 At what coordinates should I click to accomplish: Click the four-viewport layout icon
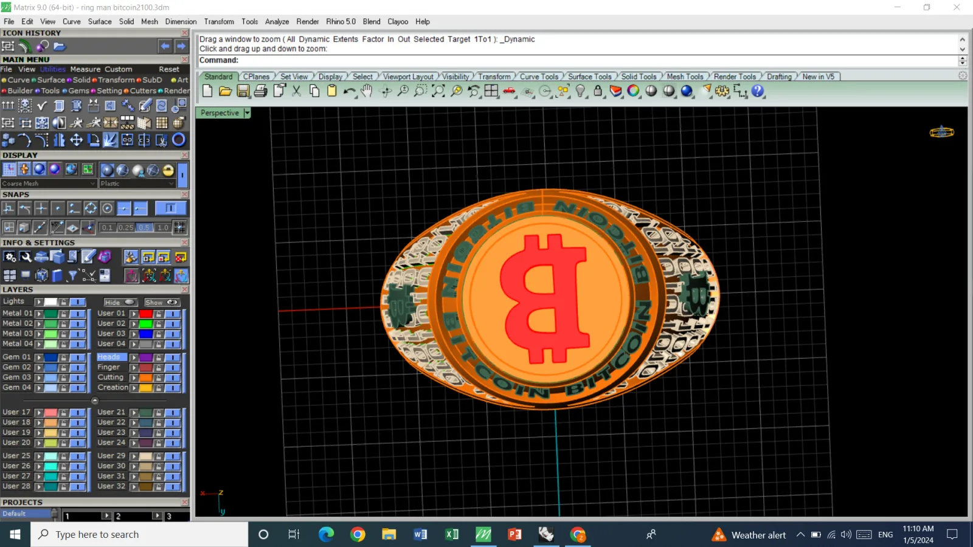coord(491,91)
